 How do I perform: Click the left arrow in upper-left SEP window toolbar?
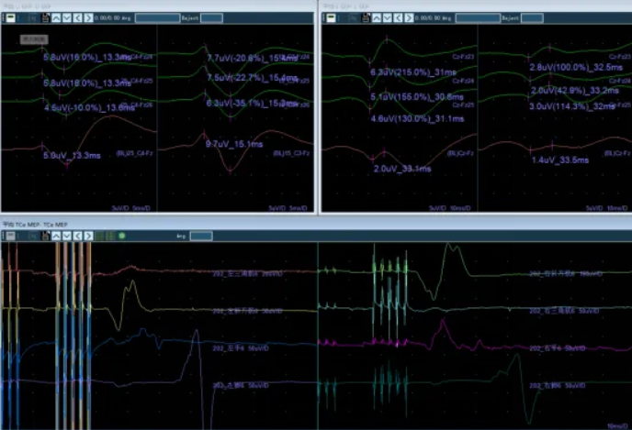[77, 17]
